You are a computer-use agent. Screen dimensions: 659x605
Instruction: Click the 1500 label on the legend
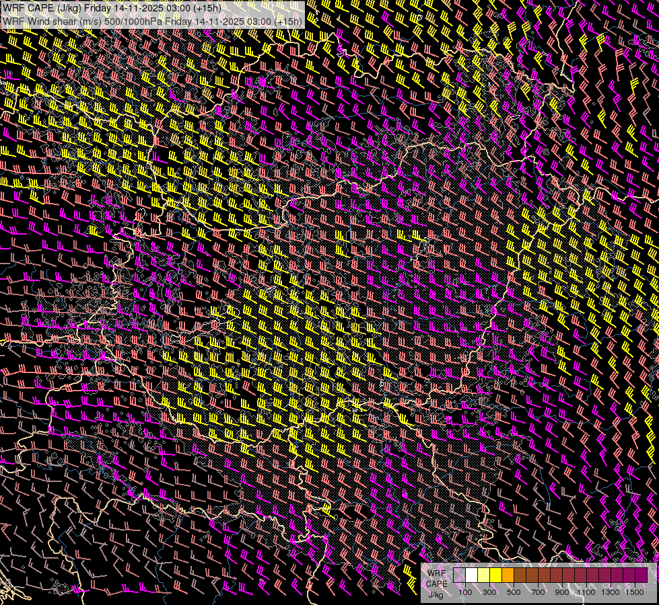tap(635, 592)
